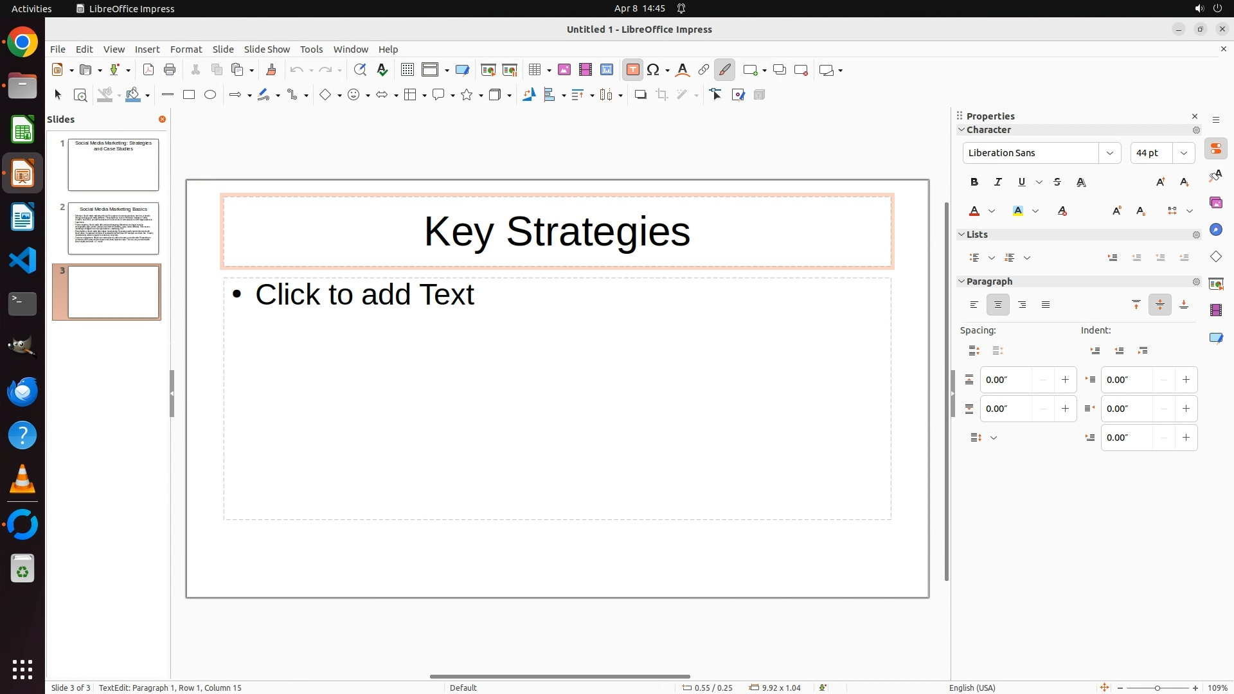This screenshot has height=694, width=1234.
Task: Click the Export as PDF icon
Action: 148,70
